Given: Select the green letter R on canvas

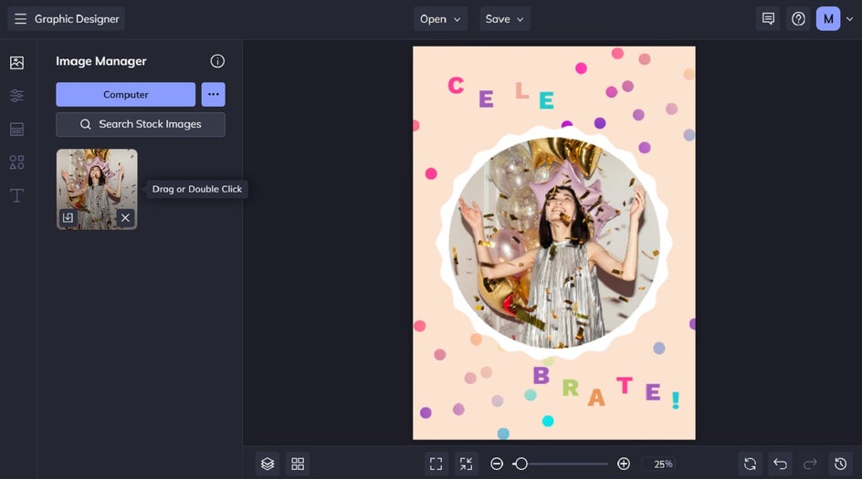Looking at the screenshot, I should (570, 388).
